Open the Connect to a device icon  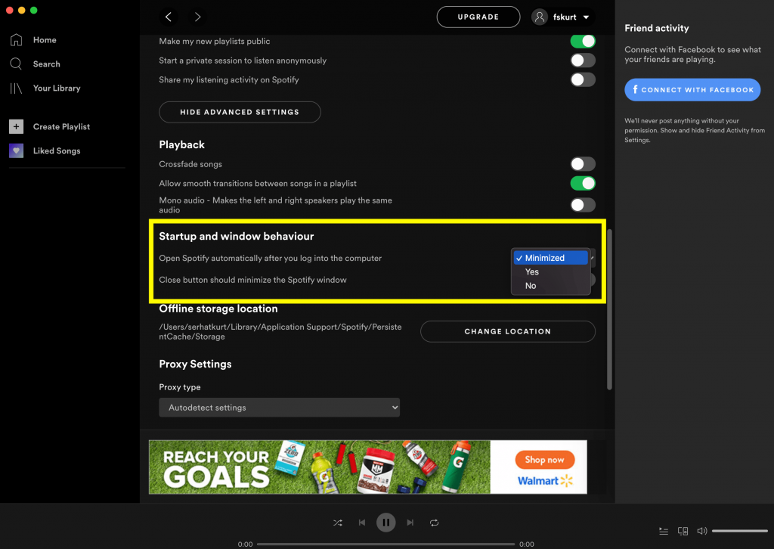pos(683,531)
